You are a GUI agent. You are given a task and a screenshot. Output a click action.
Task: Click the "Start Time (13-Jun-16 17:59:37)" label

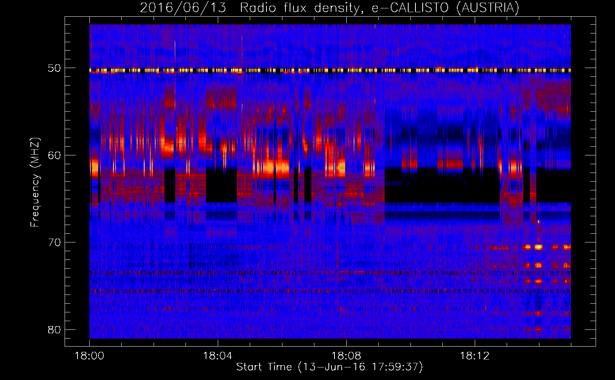coord(330,367)
